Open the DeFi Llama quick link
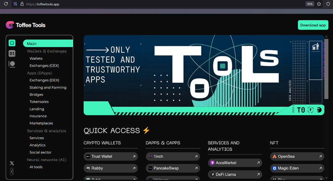The height and width of the screenshot is (181, 333). coord(235,175)
